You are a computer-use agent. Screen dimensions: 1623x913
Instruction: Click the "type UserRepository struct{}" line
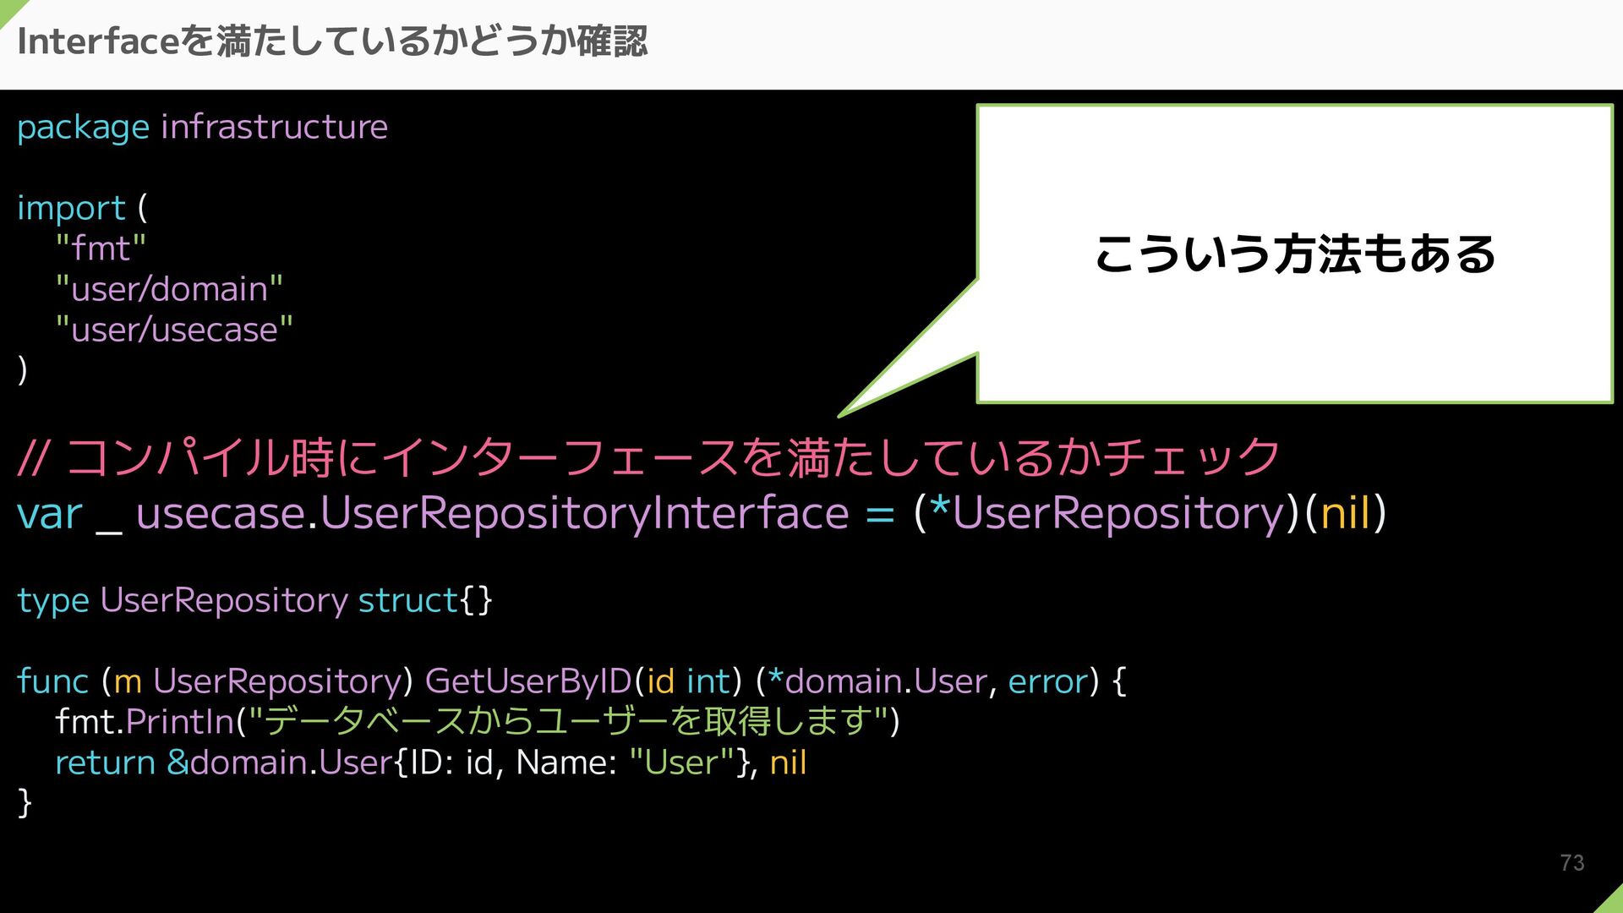click(x=254, y=601)
